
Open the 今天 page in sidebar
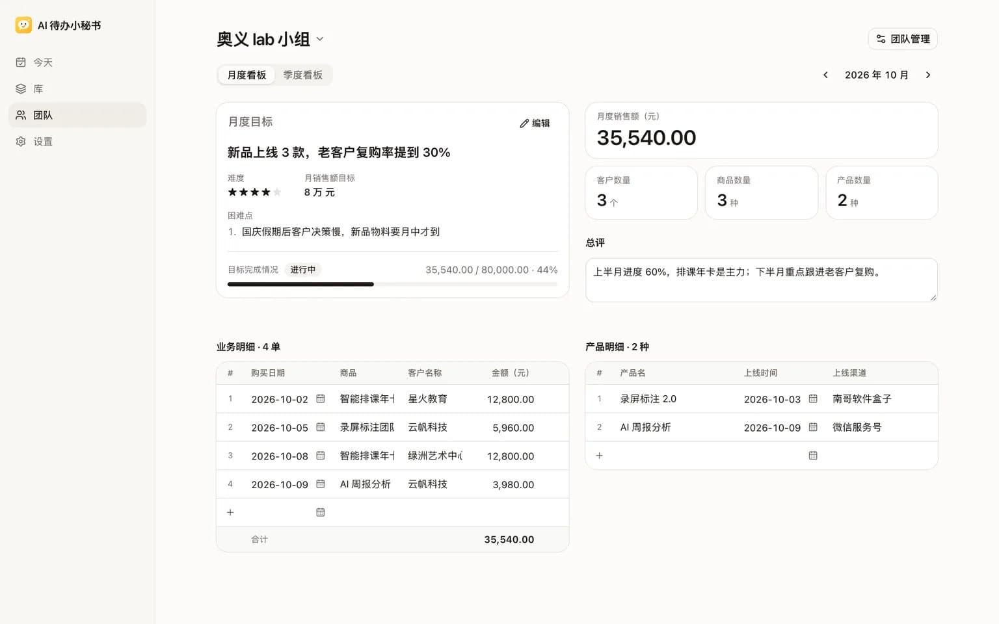[x=77, y=62]
